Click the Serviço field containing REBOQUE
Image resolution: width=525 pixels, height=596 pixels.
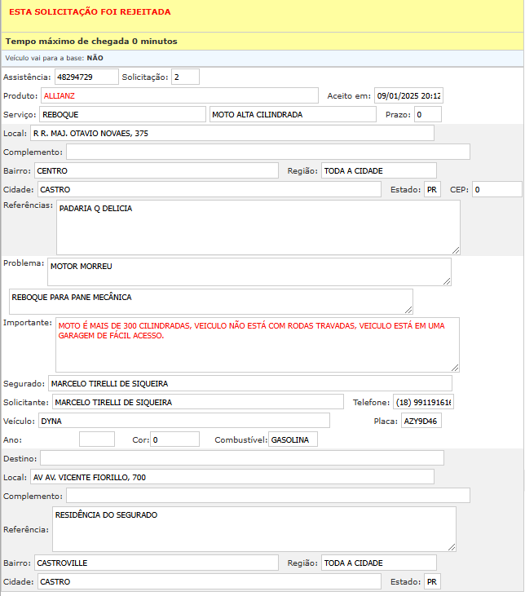pyautogui.click(x=122, y=114)
